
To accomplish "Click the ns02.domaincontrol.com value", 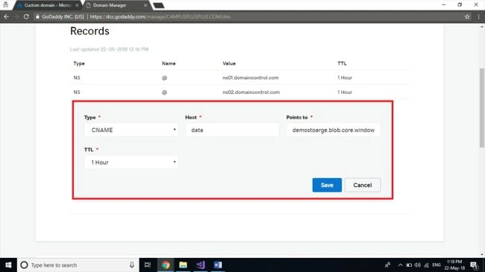I will pyautogui.click(x=251, y=92).
